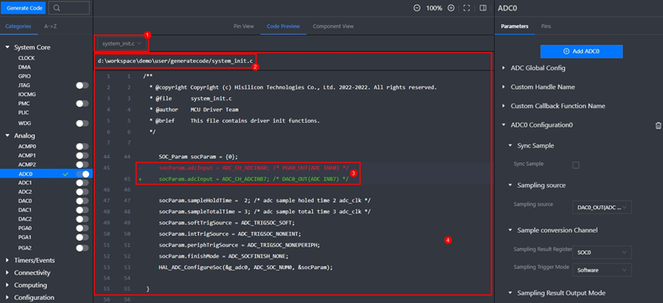Open the Sampling Result Register SOC0 dropdown
Viewport: 663px width, 303px height.
pyautogui.click(x=602, y=252)
